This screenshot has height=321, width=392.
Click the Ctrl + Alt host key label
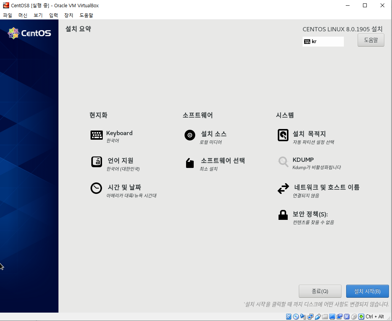pos(374,316)
